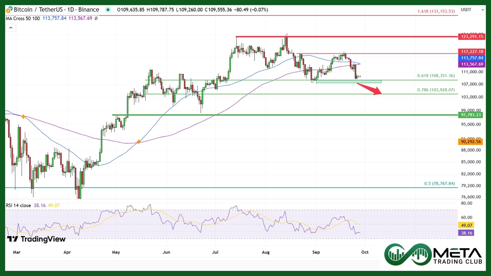
Task: Click the Bitcoin/Tether coin pair icon
Action: [x=9, y=10]
